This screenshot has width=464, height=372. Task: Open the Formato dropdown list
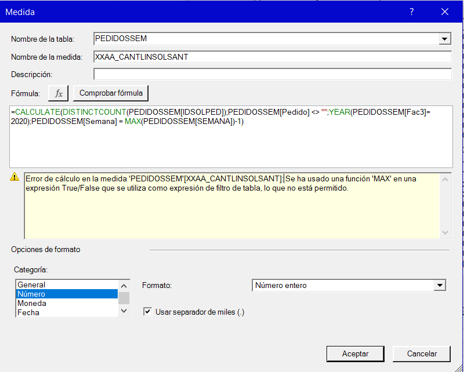(x=440, y=285)
